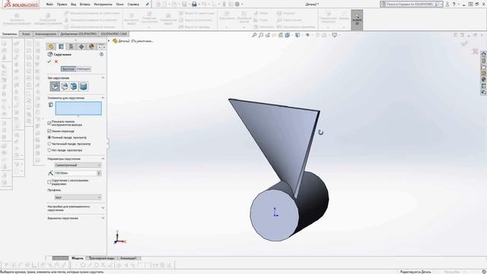
Task: Open help for the Fillet PropertyManager
Action: [101, 54]
